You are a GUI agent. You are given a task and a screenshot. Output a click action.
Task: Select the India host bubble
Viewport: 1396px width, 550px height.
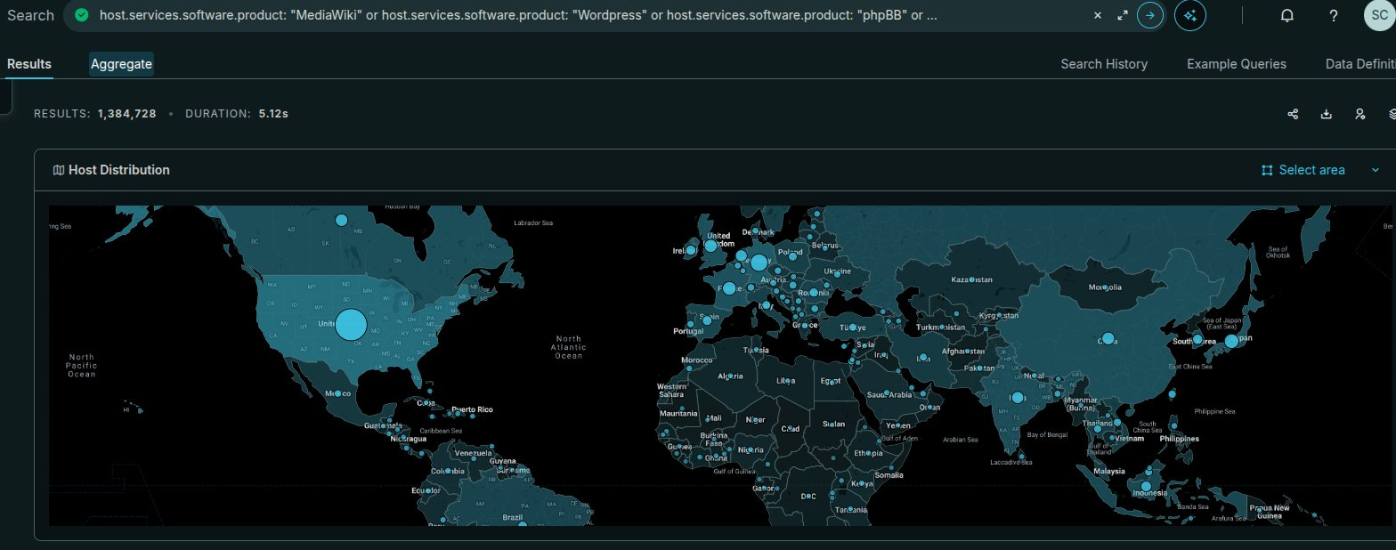(1017, 398)
